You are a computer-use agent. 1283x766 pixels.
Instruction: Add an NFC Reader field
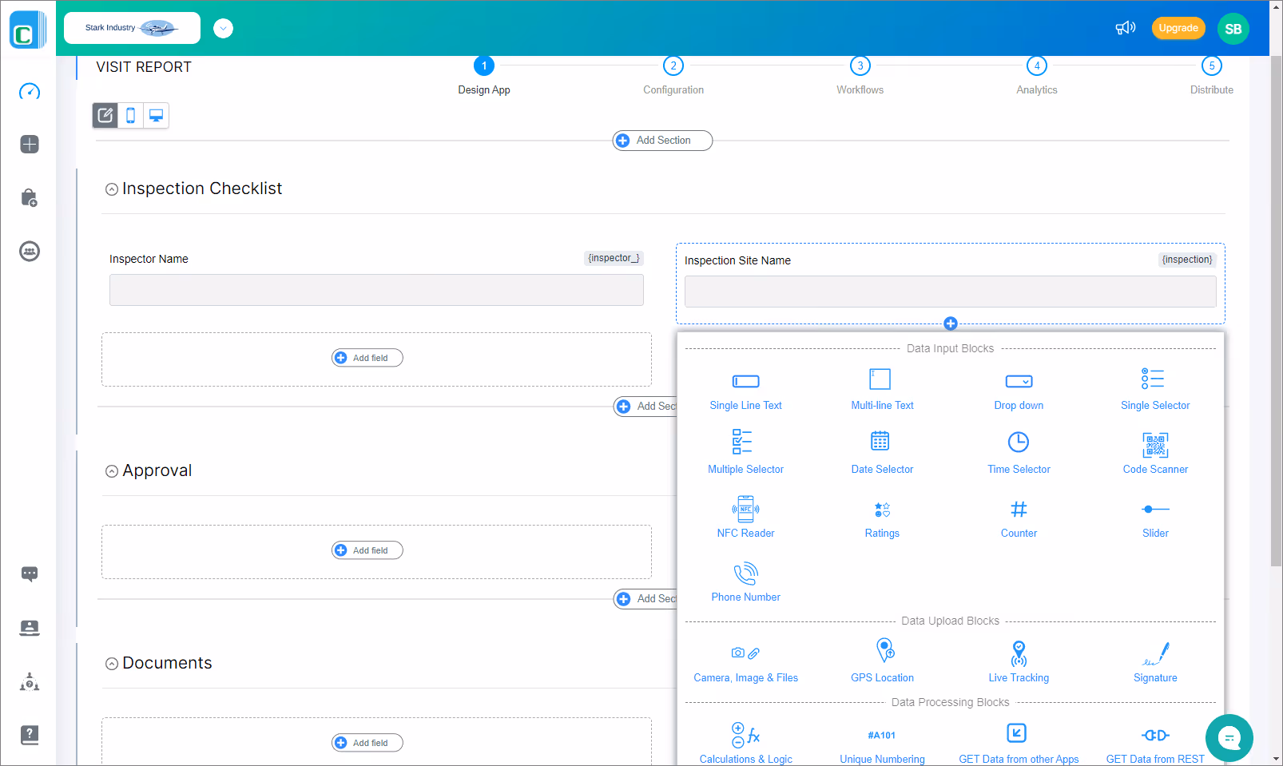point(745,518)
